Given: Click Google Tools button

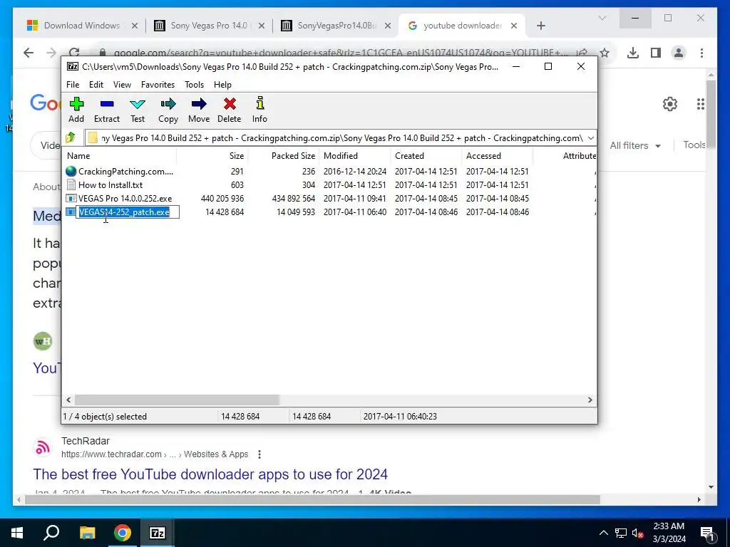Looking at the screenshot, I should (694, 145).
